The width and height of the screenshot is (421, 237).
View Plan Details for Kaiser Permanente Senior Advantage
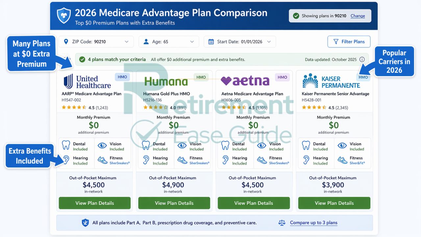(x=334, y=203)
